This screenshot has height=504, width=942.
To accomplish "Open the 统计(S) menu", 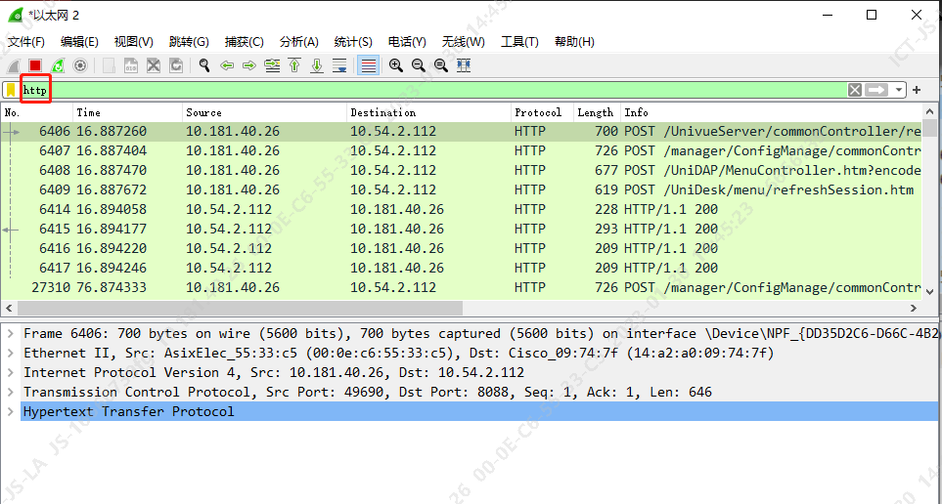I will 353,42.
